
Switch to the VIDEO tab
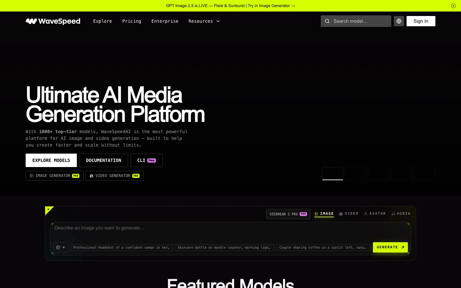point(349,214)
